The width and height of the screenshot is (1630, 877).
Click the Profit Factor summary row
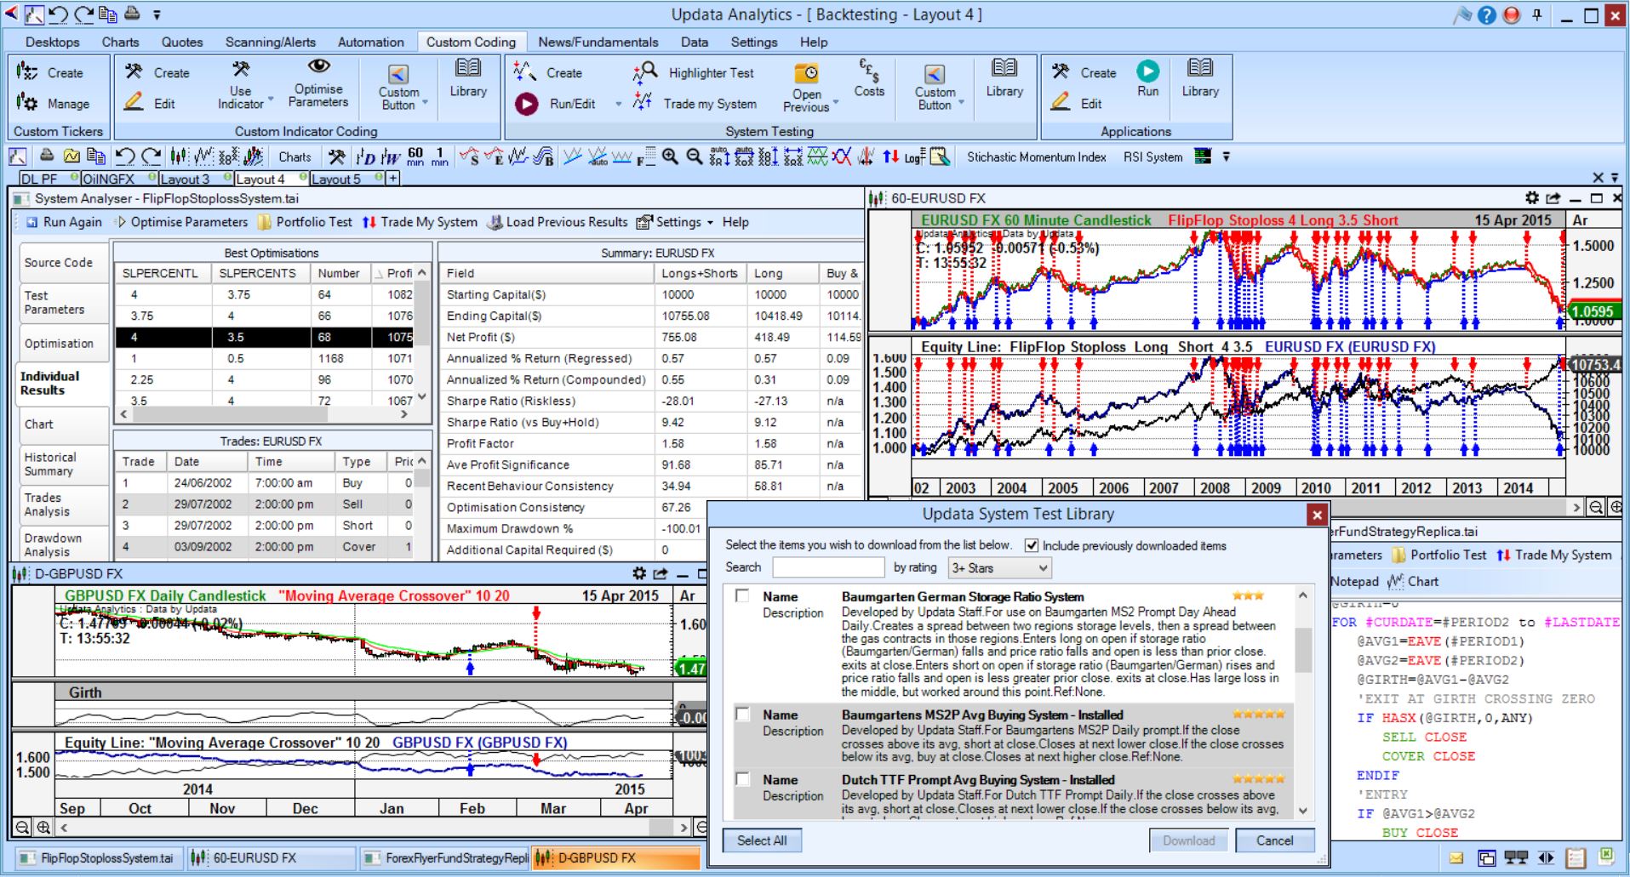[651, 443]
